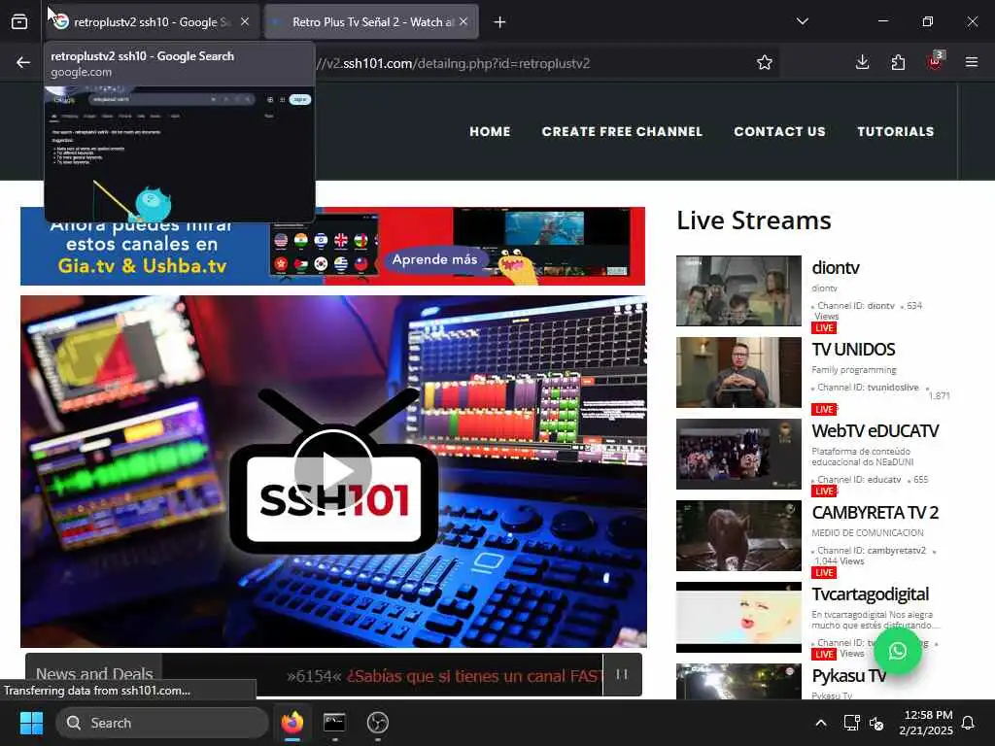Image resolution: width=995 pixels, height=746 pixels.
Task: Click the Google Search tab preview thumbnail
Action: pos(180,154)
